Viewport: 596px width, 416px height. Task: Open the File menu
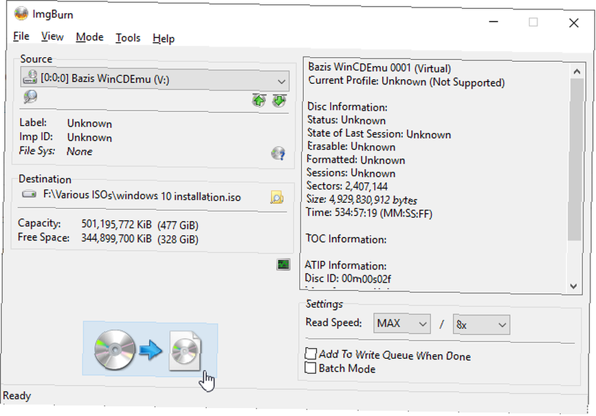pyautogui.click(x=21, y=36)
